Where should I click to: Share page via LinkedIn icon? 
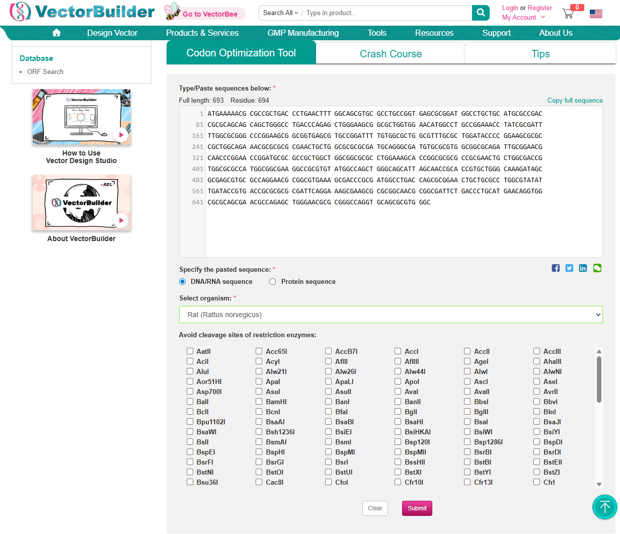point(583,268)
